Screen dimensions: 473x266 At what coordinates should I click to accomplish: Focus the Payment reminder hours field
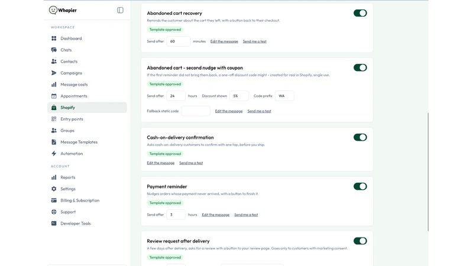coord(176,215)
